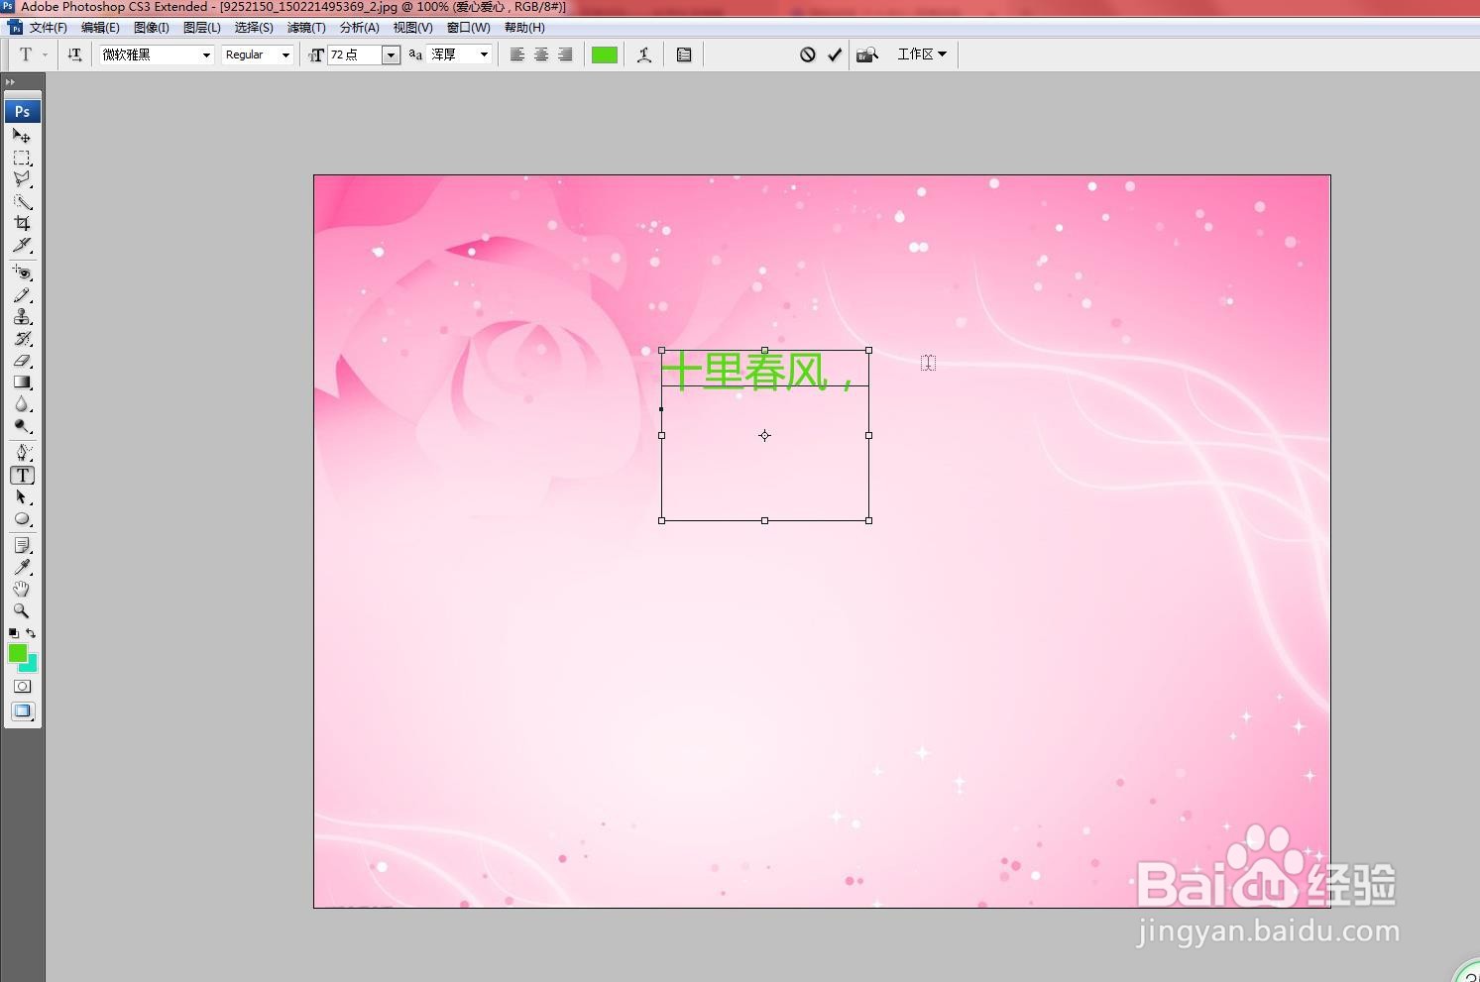Select the Move tool
The image size is (1480, 982).
(x=22, y=136)
